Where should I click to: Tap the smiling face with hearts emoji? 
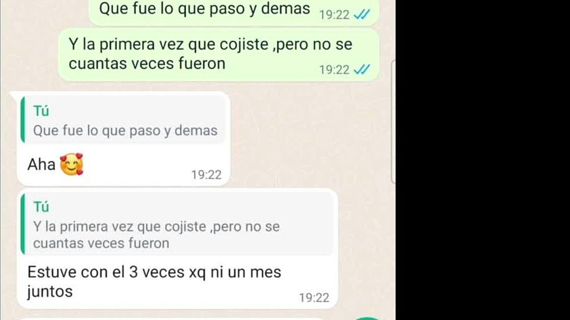pos(72,164)
